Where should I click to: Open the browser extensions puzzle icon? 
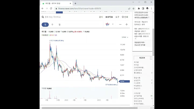click(x=139, y=9)
